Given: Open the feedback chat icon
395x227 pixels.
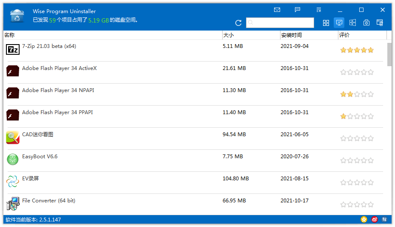Looking at the screenshot, I should [298, 10].
